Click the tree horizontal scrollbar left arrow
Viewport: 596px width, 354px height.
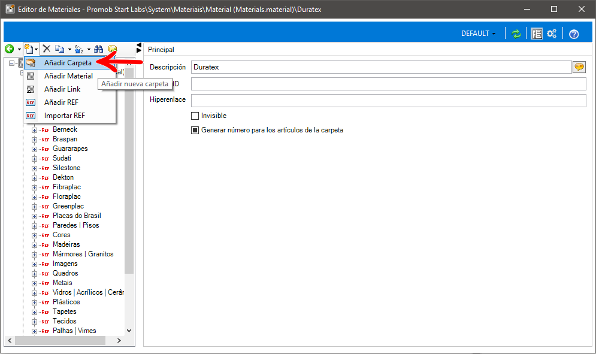pyautogui.click(x=10, y=341)
